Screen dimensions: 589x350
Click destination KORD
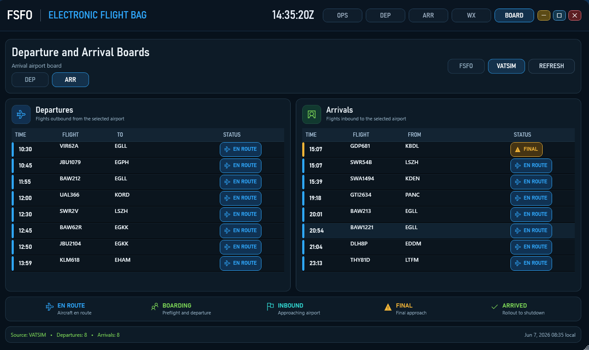(122, 195)
